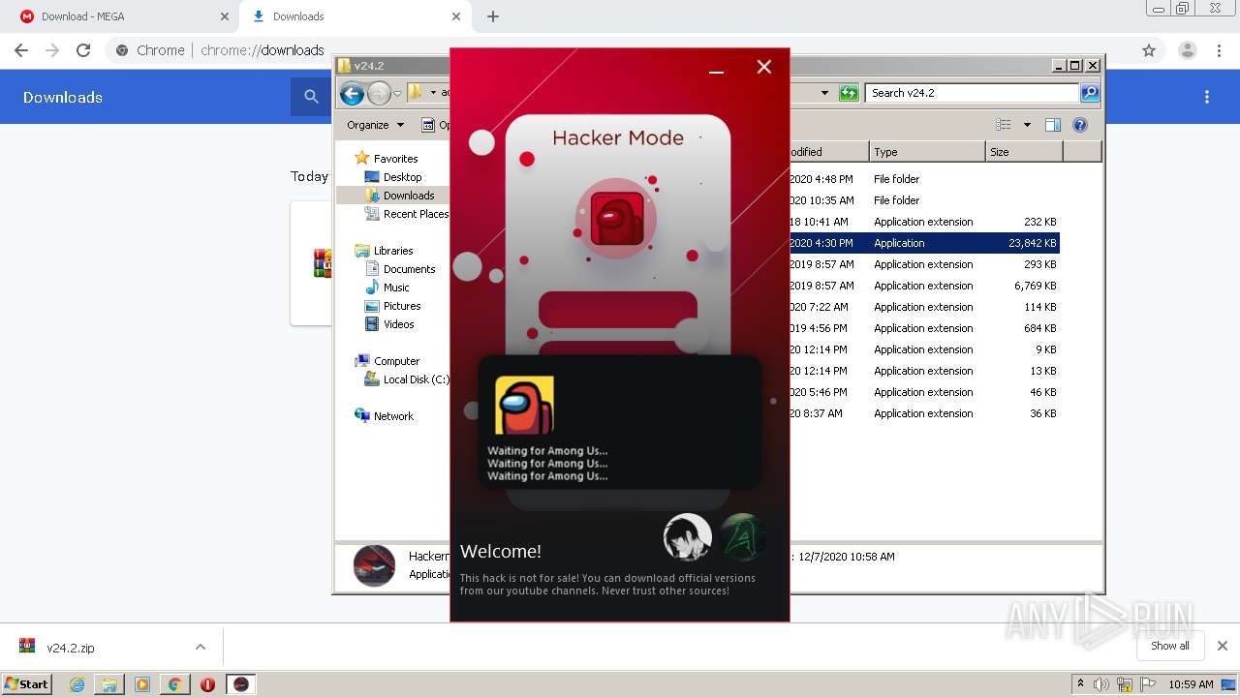Click the taskbar clock showing 10:59 AM
This screenshot has width=1240, height=697.
(1191, 684)
